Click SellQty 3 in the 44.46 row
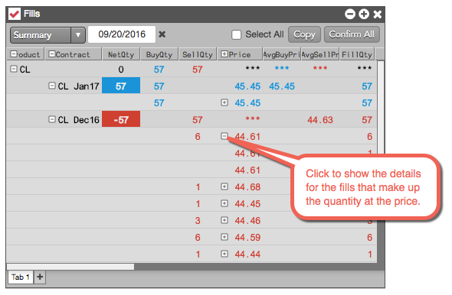The width and height of the screenshot is (452, 295). 198,221
